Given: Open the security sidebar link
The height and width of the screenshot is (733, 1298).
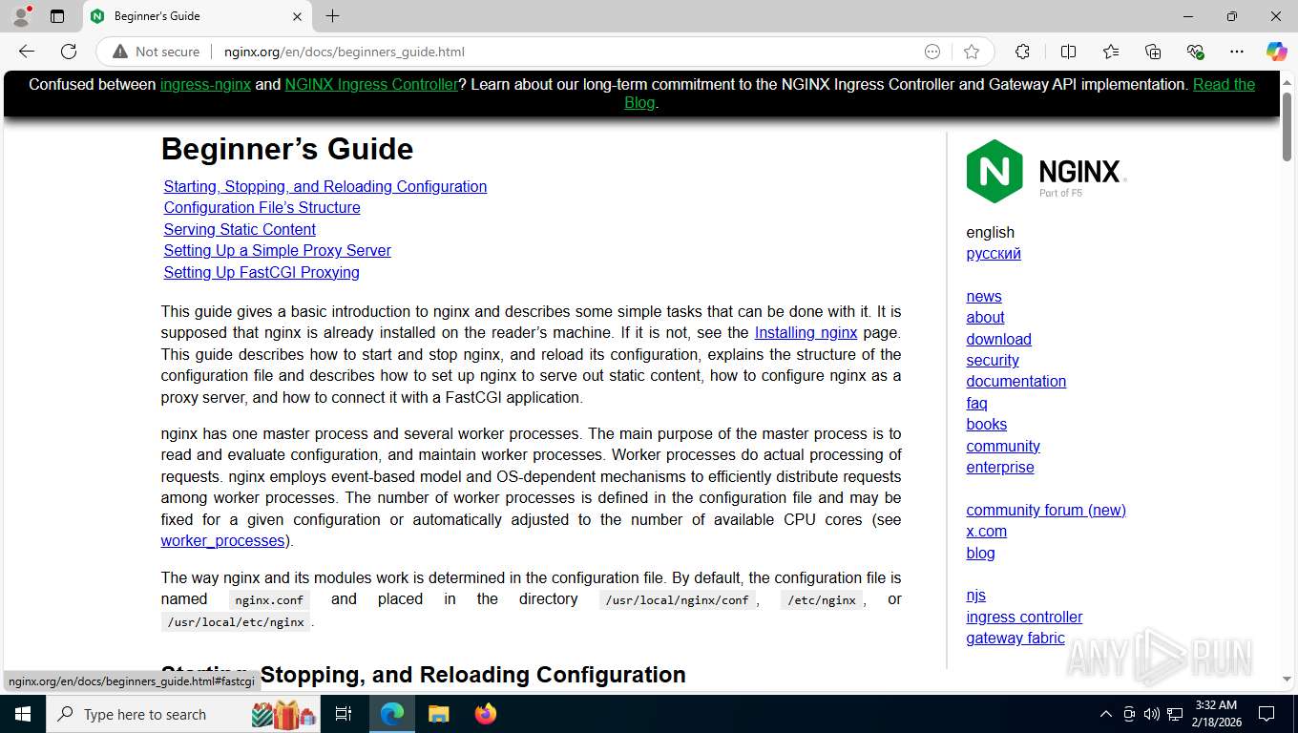Looking at the screenshot, I should coord(993,360).
